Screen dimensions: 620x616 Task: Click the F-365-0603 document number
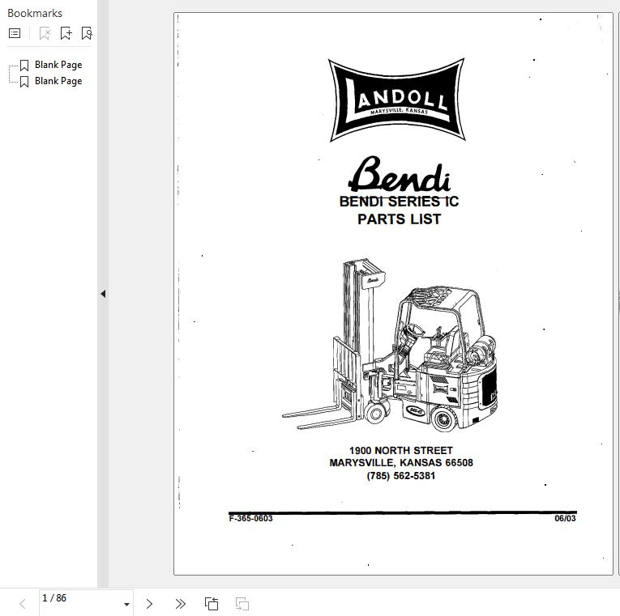click(x=250, y=519)
